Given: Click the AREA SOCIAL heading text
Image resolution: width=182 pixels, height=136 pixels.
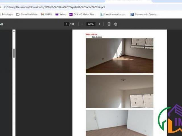Looking at the screenshot, I should coord(92,35).
